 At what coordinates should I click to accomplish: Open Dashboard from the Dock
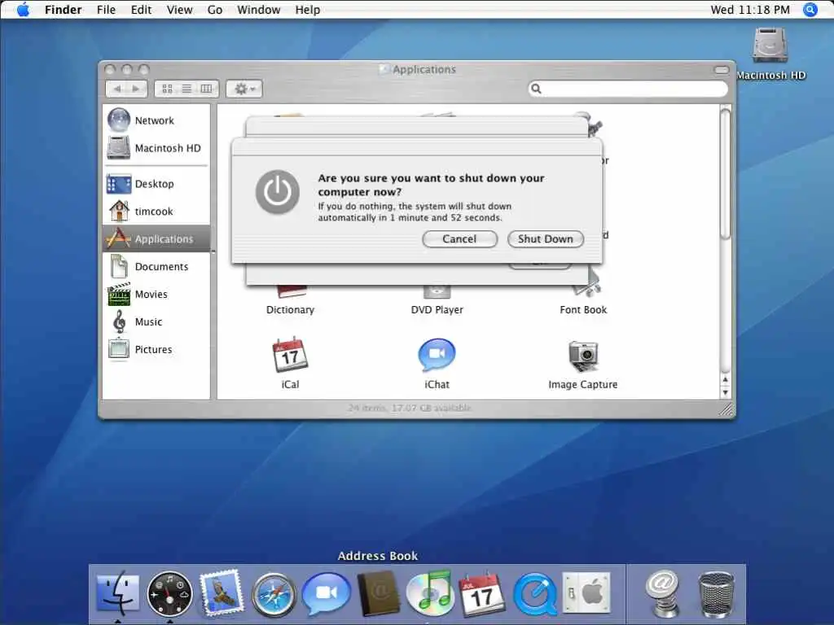(x=169, y=593)
